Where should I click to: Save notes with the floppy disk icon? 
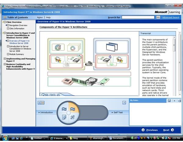pos(169,101)
